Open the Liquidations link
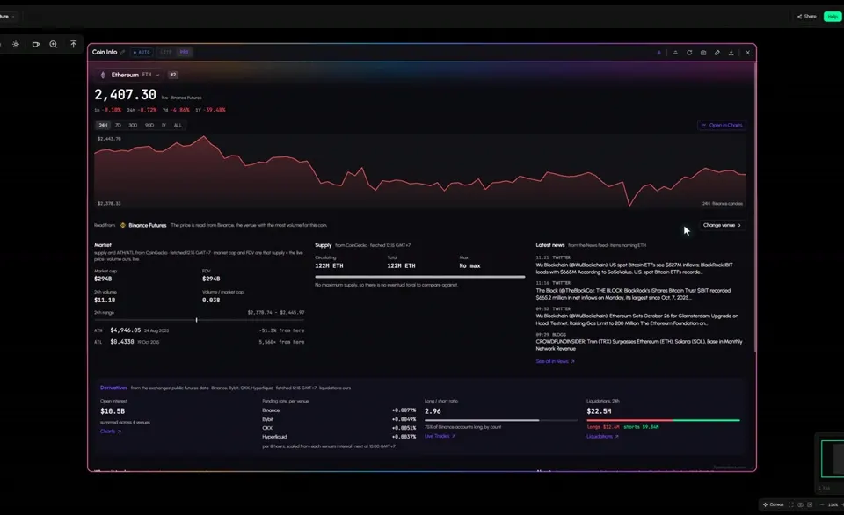This screenshot has height=515, width=844. [x=602, y=437]
